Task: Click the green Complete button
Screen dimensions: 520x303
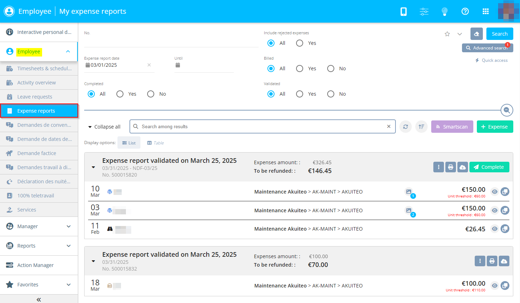Action: pos(489,167)
